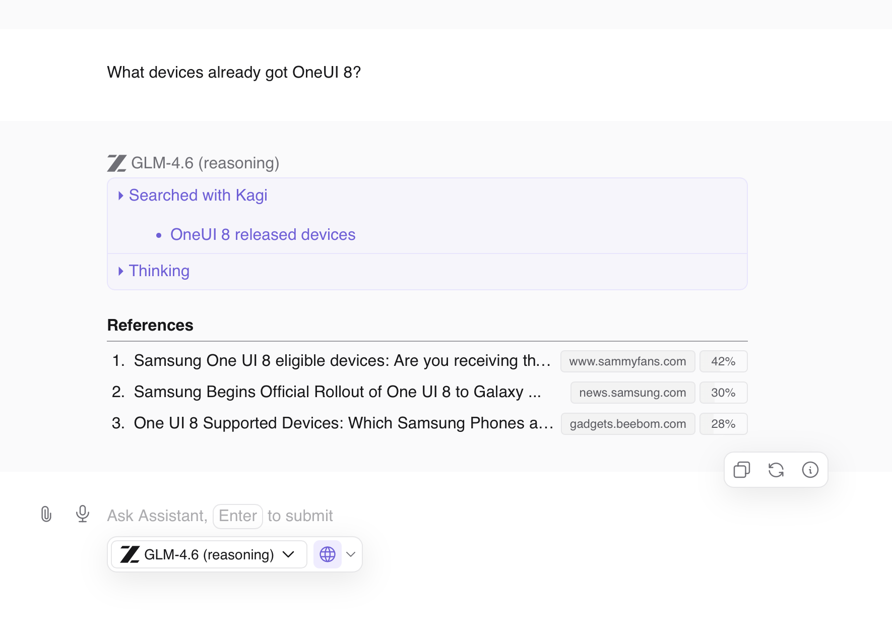Open Samsung Begins Official Rollout reference
The width and height of the screenshot is (892, 637).
337,392
